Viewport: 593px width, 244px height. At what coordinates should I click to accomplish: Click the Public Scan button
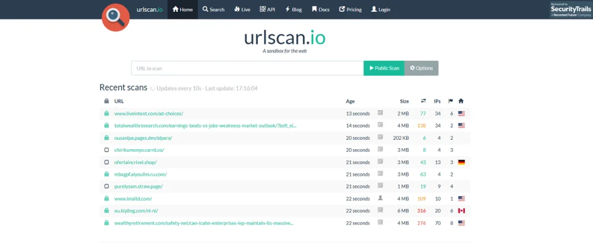click(x=384, y=68)
